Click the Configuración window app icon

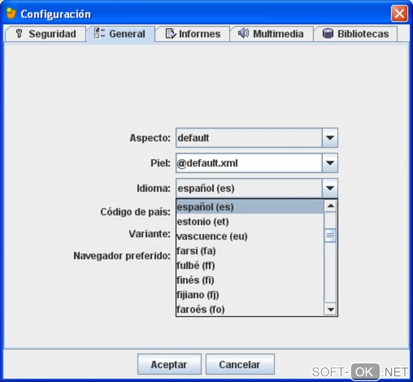point(11,13)
